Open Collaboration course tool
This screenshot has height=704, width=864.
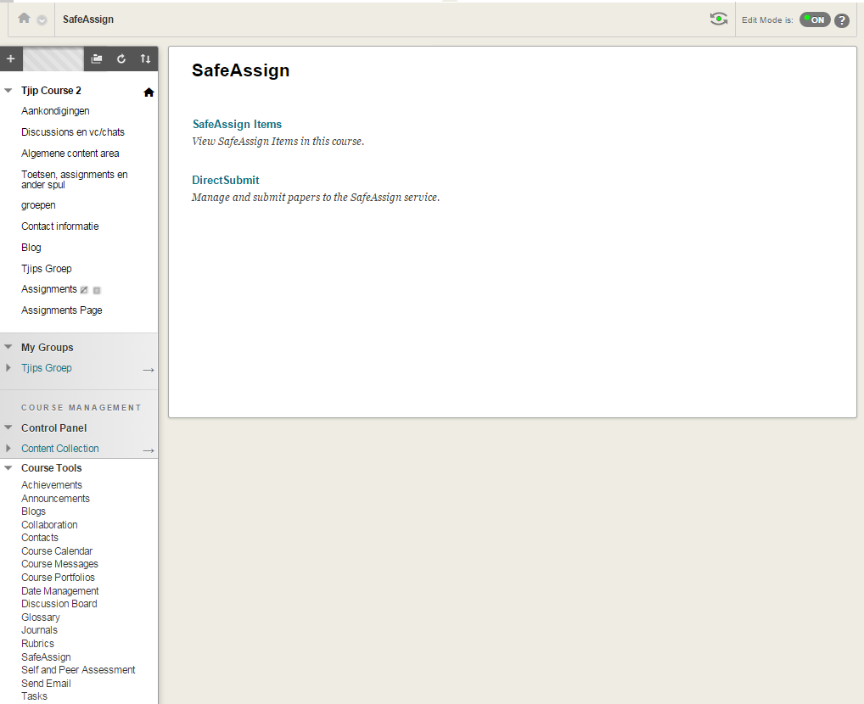(49, 525)
